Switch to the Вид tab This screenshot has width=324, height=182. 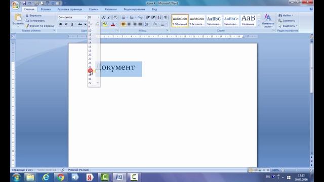[154, 9]
